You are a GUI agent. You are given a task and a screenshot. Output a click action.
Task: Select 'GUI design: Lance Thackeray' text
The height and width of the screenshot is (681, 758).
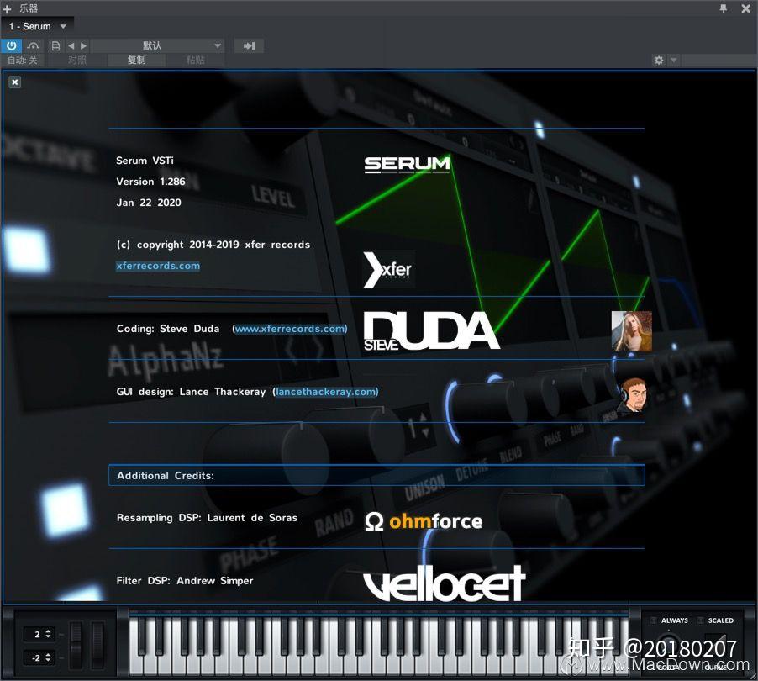click(191, 392)
